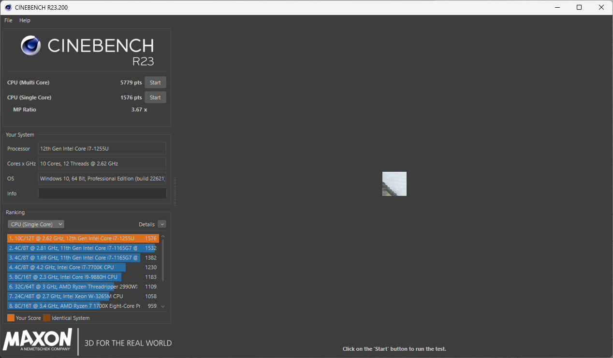Viewport: 613px width, 358px height.
Task: Click the ranking list scroll down arrow
Action: 163,306
